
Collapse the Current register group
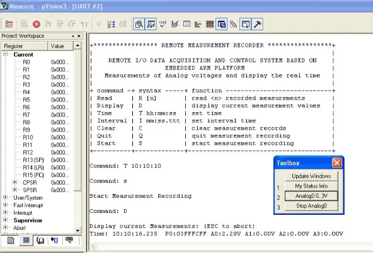5,54
